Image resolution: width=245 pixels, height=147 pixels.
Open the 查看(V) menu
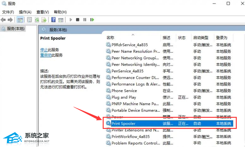pyautogui.click(x=43, y=12)
